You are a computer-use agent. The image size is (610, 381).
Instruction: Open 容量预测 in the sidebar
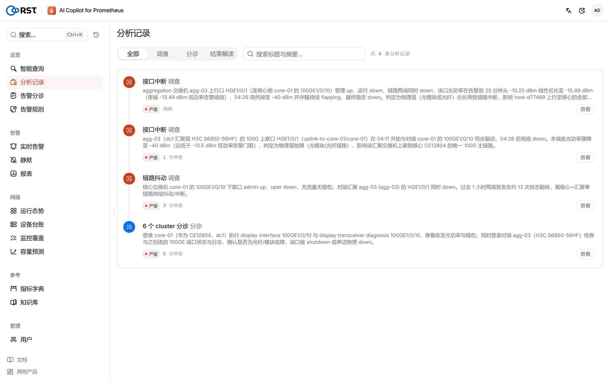pyautogui.click(x=55, y=251)
